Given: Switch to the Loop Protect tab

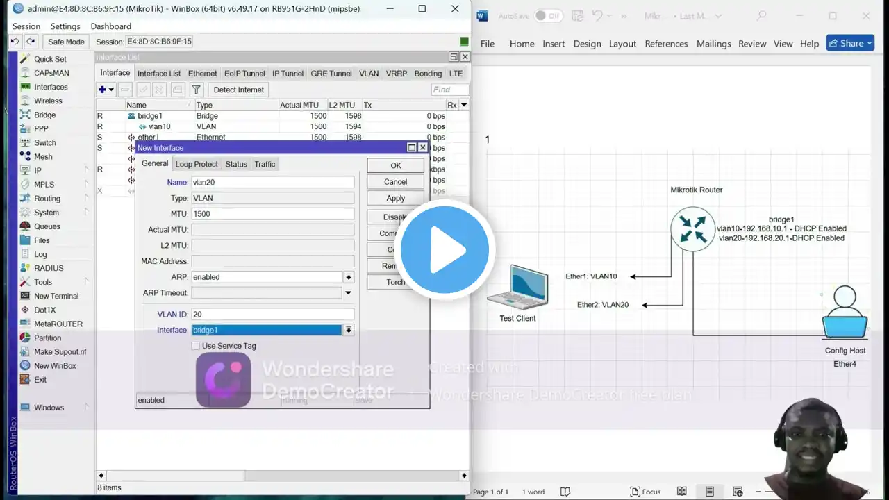Looking at the screenshot, I should point(197,164).
